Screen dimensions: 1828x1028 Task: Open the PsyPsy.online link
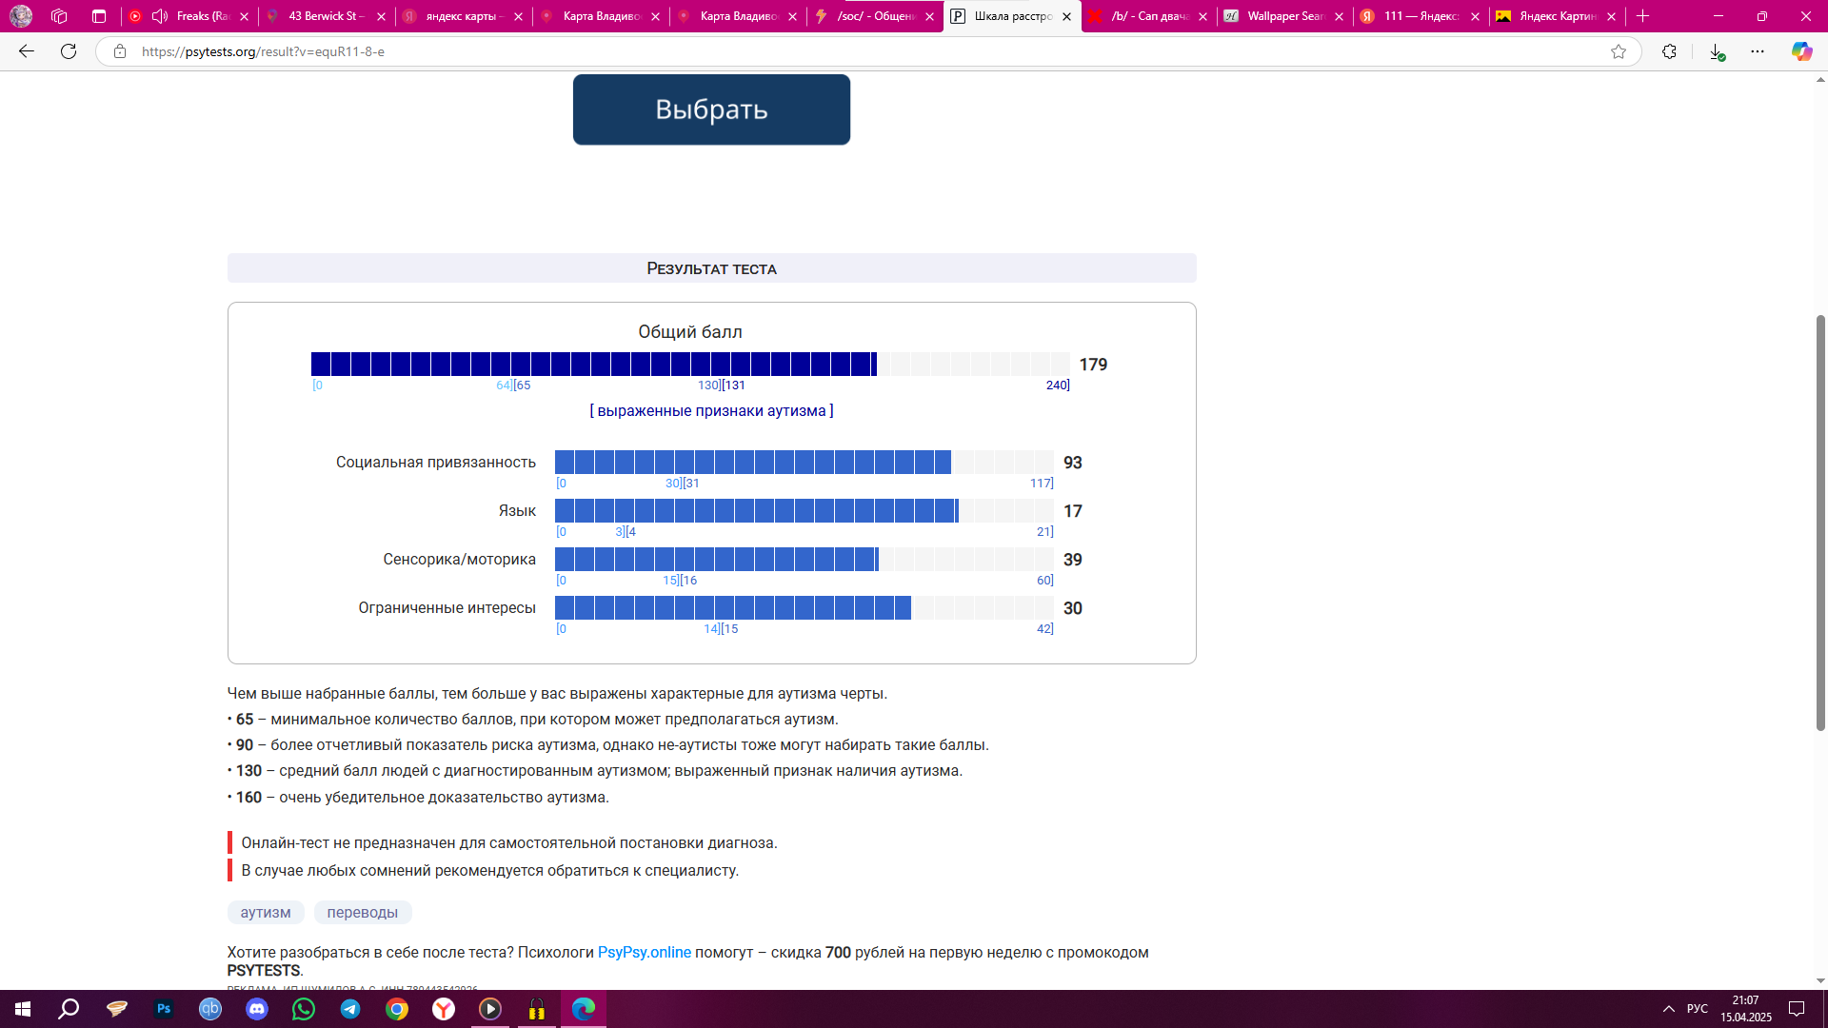point(644,953)
